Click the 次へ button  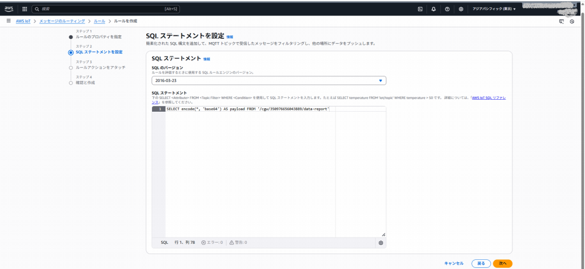[x=502, y=263]
